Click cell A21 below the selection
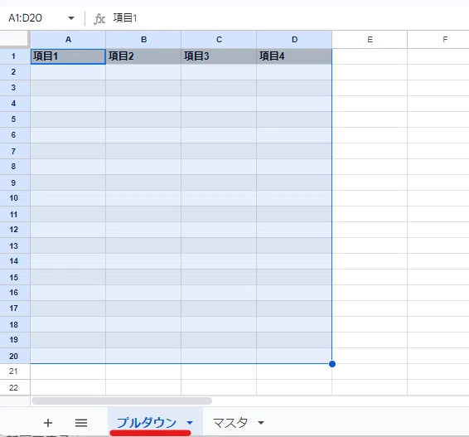Screen dimensions: 469x437 point(68,371)
